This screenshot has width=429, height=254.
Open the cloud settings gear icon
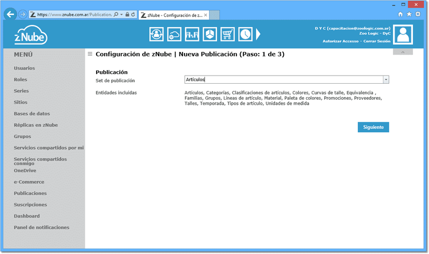[174, 35]
